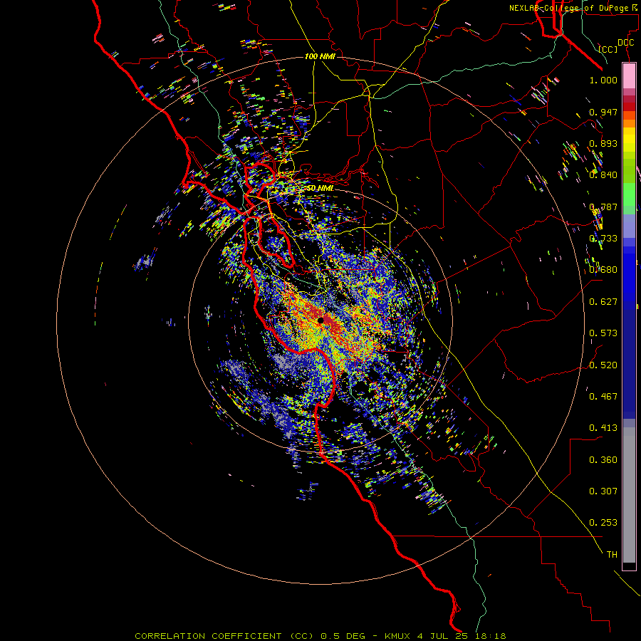
Task: Click the 0.947 value on the scale
Action: pyautogui.click(x=603, y=112)
